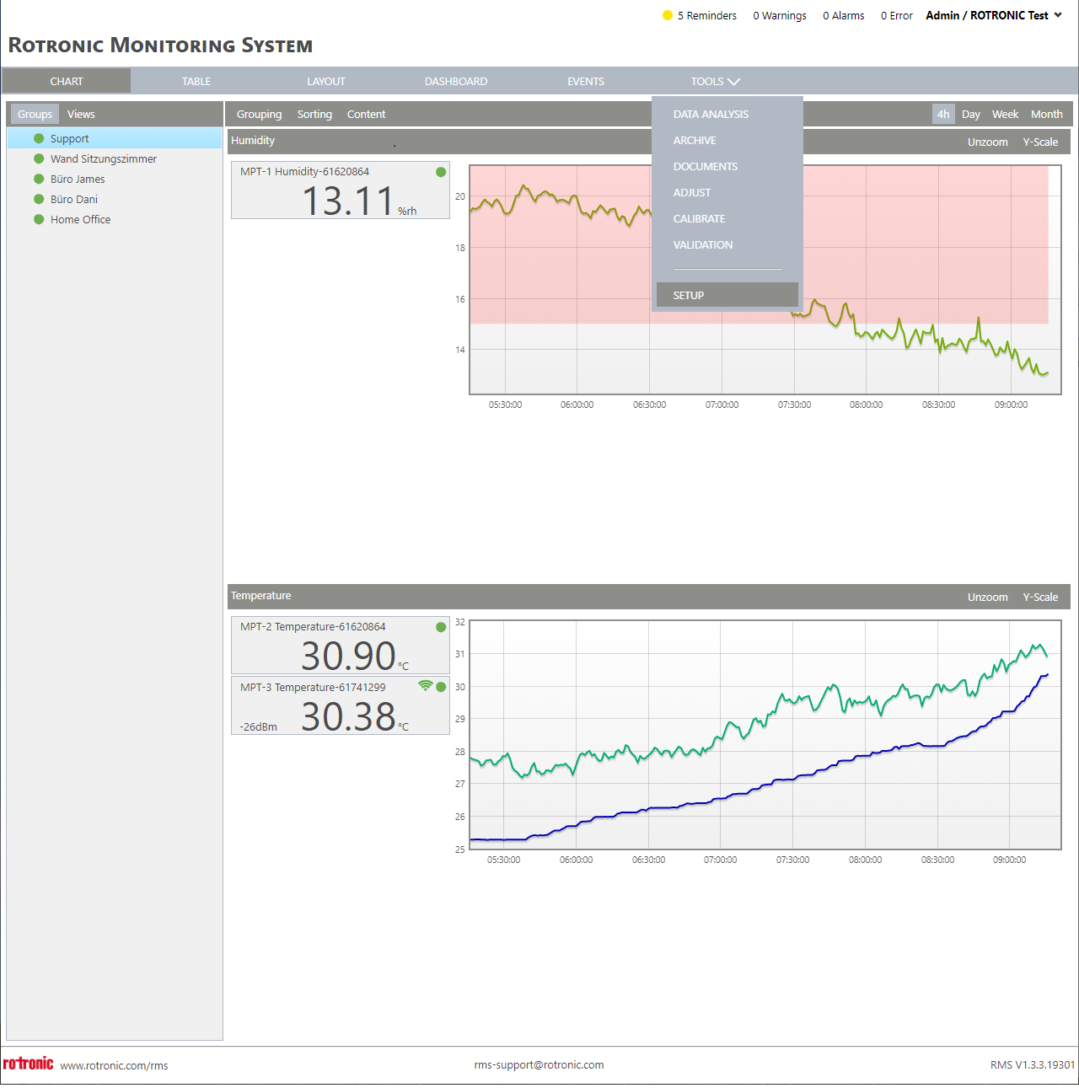Click the status dot on MPT-2 Temperature card
The width and height of the screenshot is (1079, 1088).
pos(441,627)
